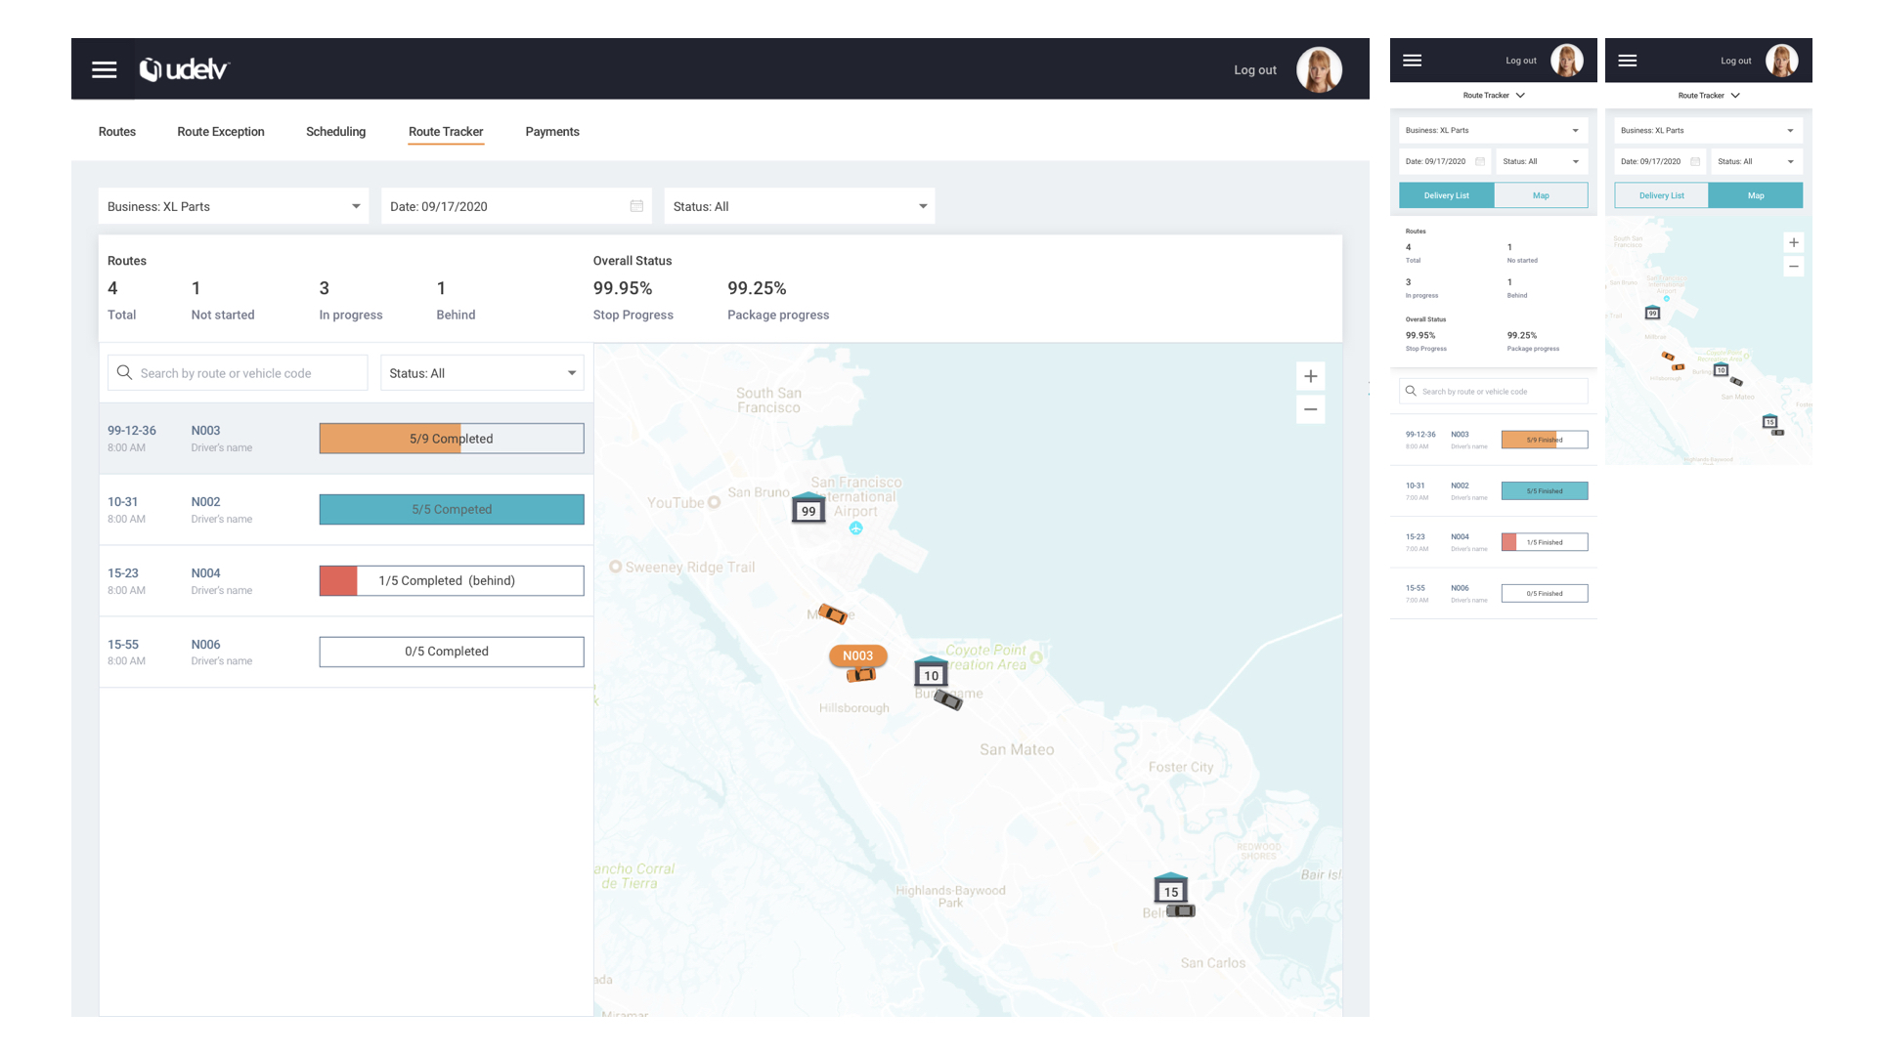Click search icon in mobile route search
Image resolution: width=1877 pixels, height=1055 pixels.
[1411, 391]
